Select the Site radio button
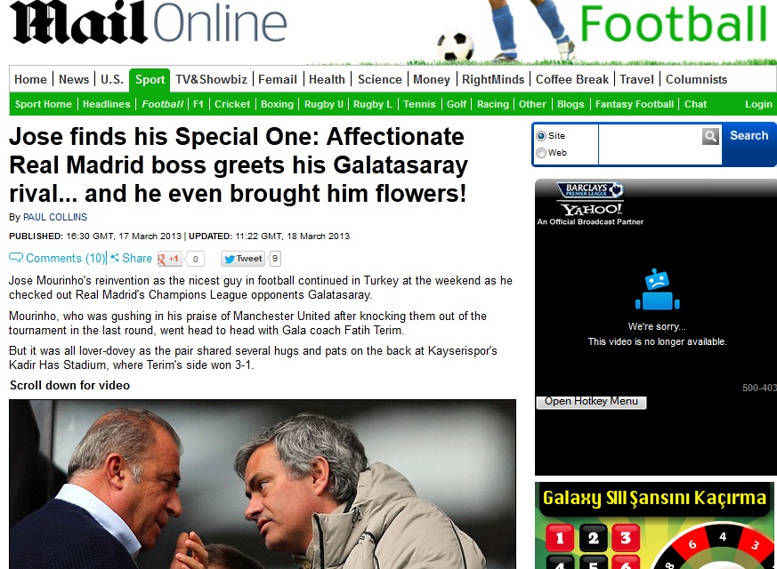Image resolution: width=777 pixels, height=569 pixels. coord(541,136)
